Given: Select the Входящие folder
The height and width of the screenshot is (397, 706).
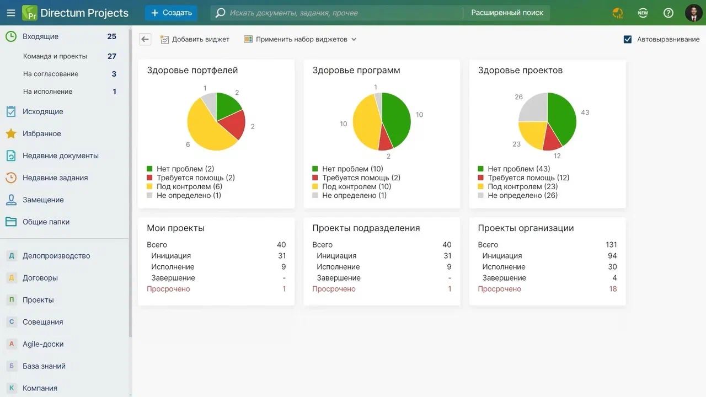Looking at the screenshot, I should coord(40,36).
